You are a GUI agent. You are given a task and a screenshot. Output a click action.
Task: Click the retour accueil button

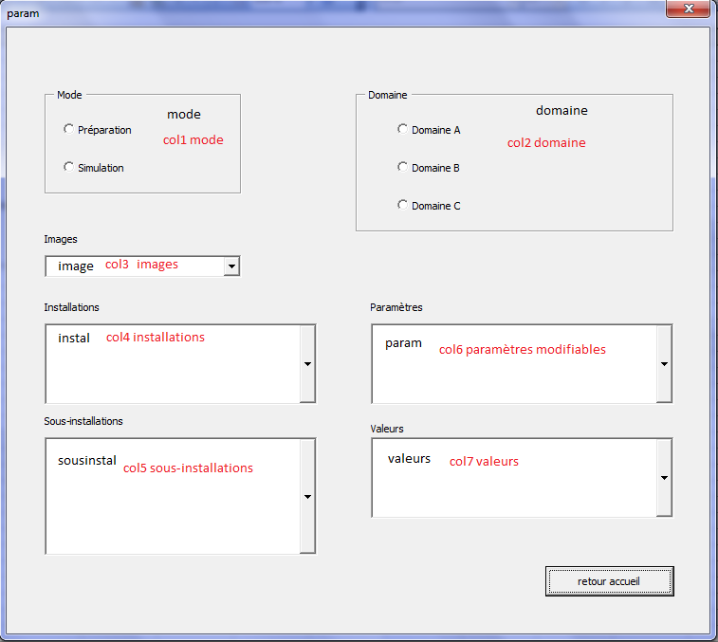point(610,581)
